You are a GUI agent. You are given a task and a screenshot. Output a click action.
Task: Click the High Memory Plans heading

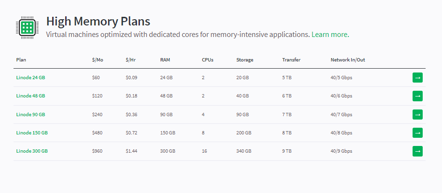[x=98, y=21]
